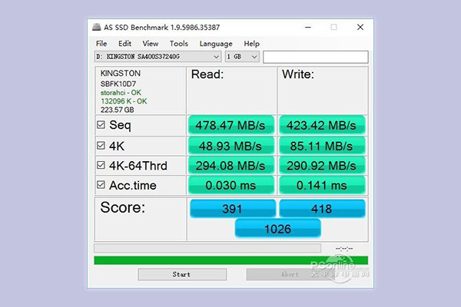
Task: Uncheck the Acc.time test checkbox
Action: coord(101,185)
